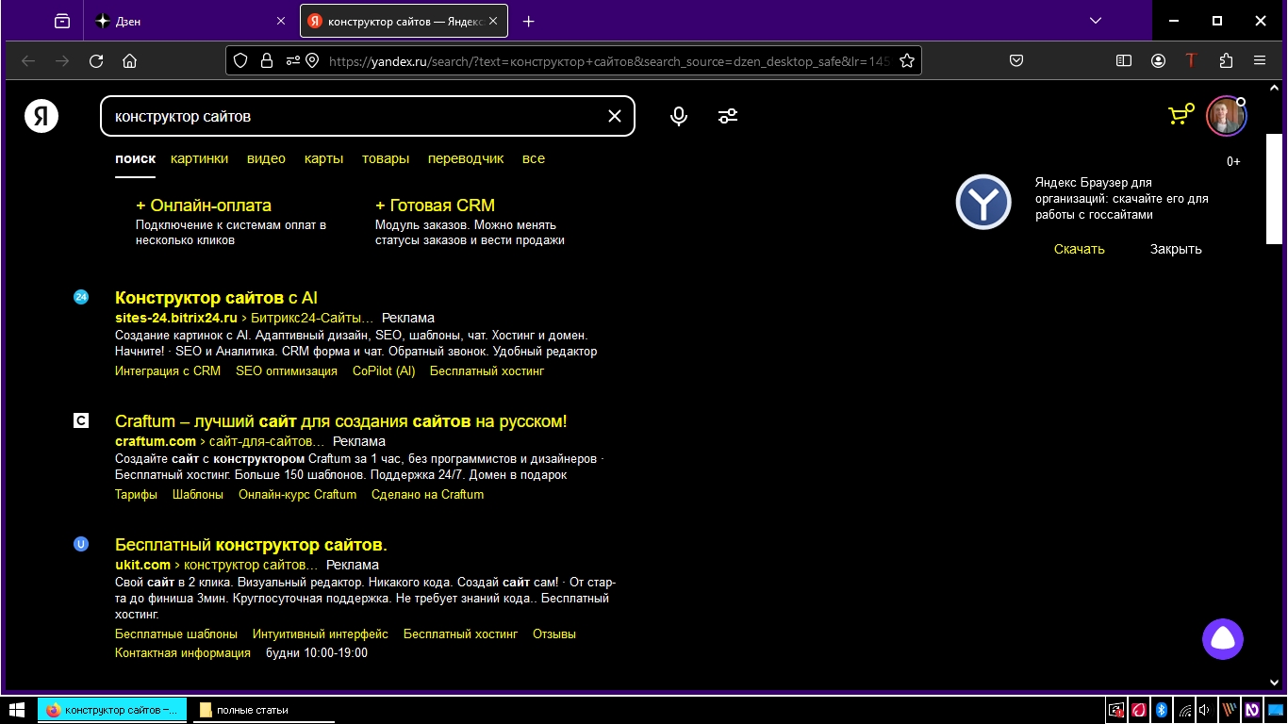Click the Yandex Browser logo in promo
Viewport: 1288px width, 724px height.
983,202
